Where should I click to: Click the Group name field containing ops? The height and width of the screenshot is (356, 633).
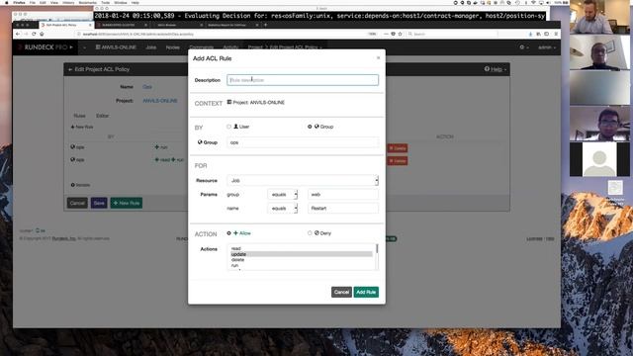[x=303, y=142]
